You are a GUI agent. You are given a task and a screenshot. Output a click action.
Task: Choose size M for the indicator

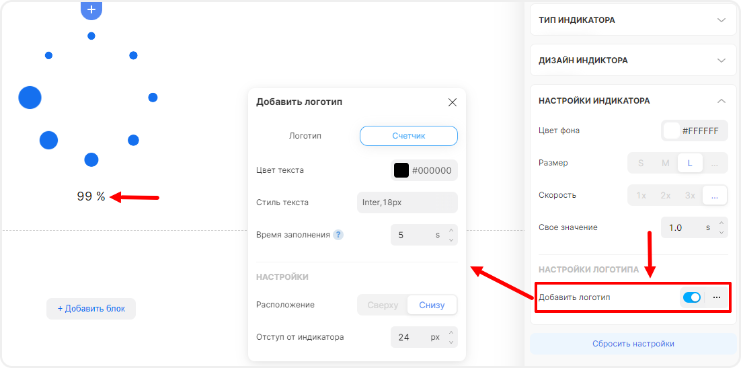tap(665, 163)
